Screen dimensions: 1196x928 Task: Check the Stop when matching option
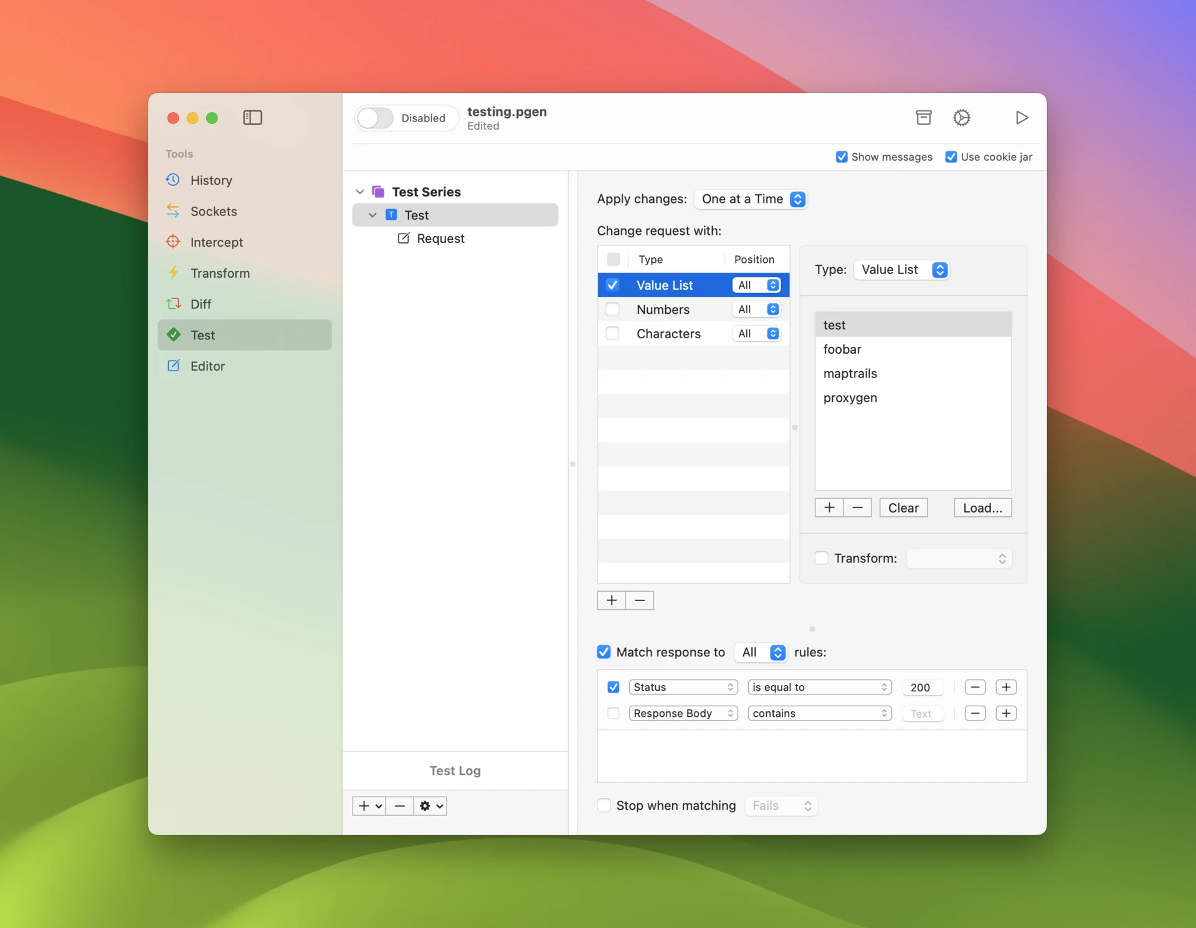click(x=604, y=805)
